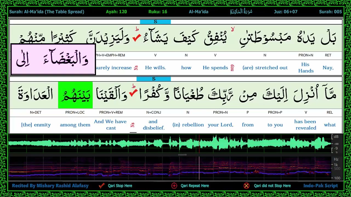This screenshot has height=197, width=351.
Task: Select the translation 'among them'
Action: point(75,125)
